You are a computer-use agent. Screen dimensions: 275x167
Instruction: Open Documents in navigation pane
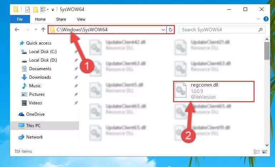coord(40,69)
